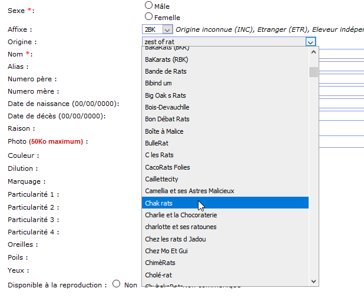364x298 pixels.
Task: Click the Date de naissance label
Action: (64, 104)
